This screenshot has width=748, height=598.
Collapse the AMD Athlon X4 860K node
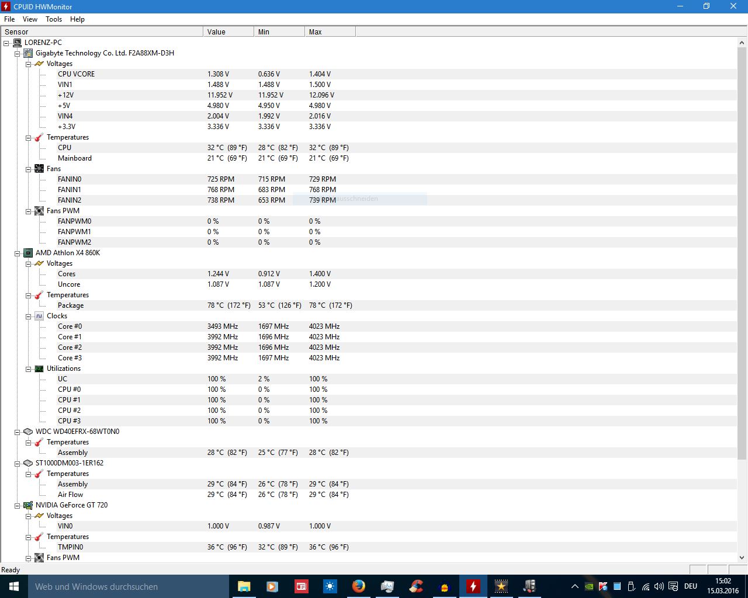[18, 253]
